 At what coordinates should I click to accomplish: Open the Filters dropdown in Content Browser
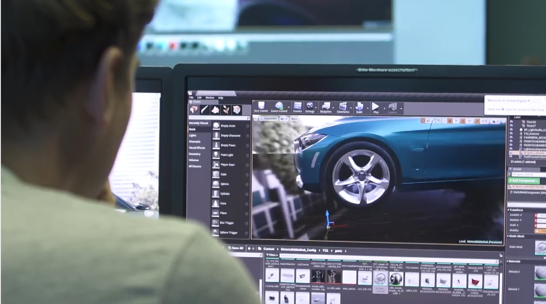click(272, 255)
